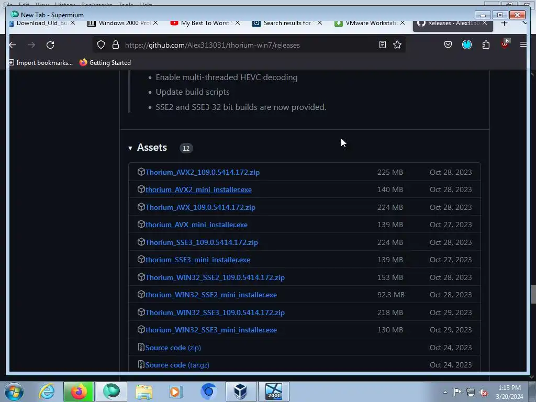Open the Getting Started bookmark
This screenshot has height=402, width=536.
click(105, 63)
